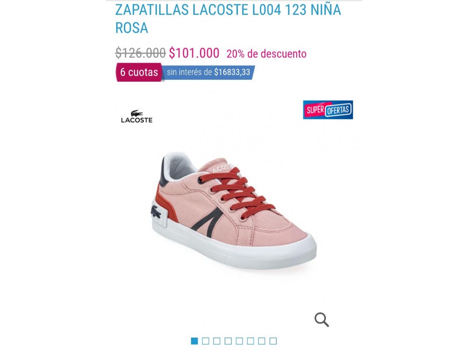Click the $101.000 sale price
Image resolution: width=468 pixels, height=351 pixels.
(194, 53)
